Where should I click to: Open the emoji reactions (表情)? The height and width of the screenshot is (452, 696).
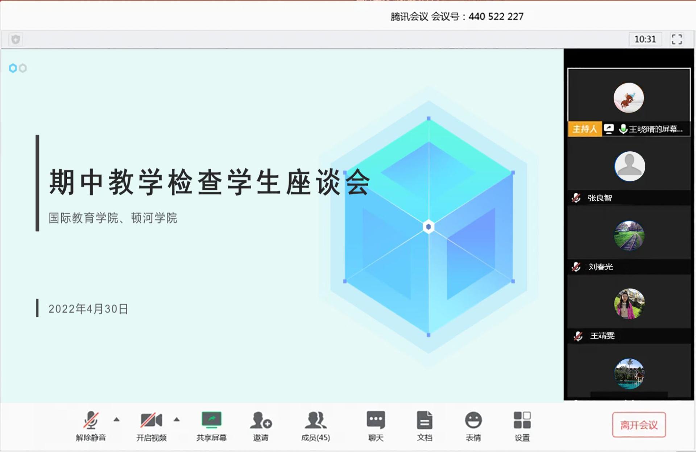point(473,426)
